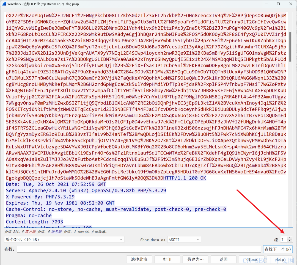Screen dimensions: 297x265
Task: Click the 滤掉此流 filter out stream button
Action: [139, 260]
